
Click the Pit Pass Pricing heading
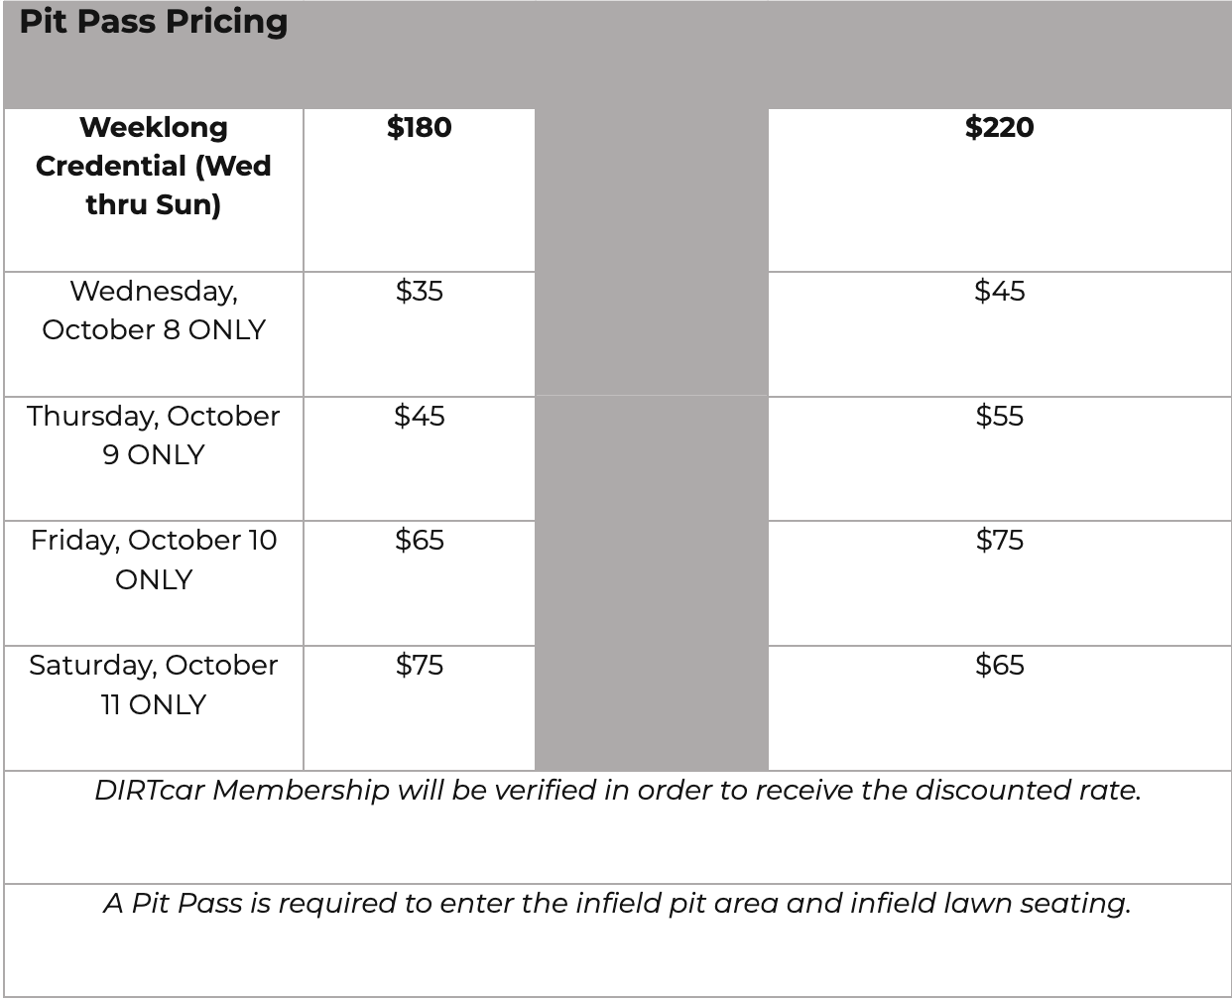pos(154,22)
